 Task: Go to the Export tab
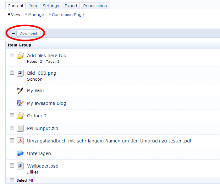[x=71, y=6]
